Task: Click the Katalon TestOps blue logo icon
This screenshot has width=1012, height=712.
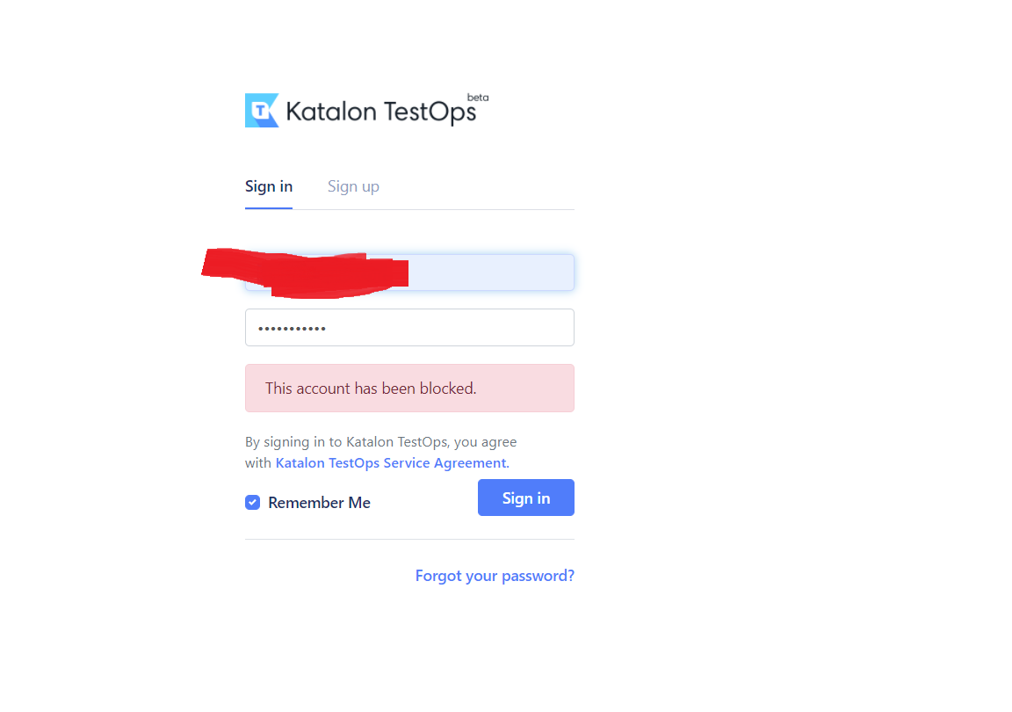Action: [x=262, y=111]
